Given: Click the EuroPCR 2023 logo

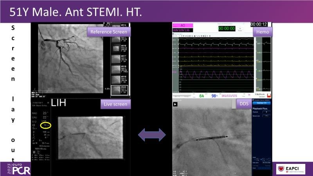Looking at the screenshot, I should 15,169.
